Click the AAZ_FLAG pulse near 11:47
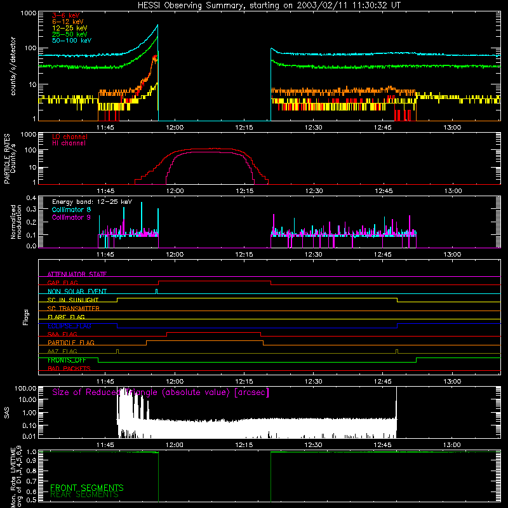Image resolution: width=508 pixels, height=508 pixels. (x=117, y=351)
